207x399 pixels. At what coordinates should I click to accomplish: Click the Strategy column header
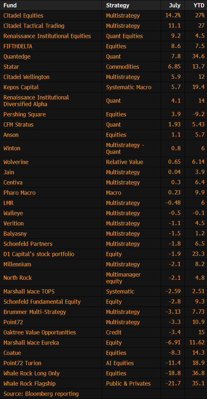coord(118,5)
